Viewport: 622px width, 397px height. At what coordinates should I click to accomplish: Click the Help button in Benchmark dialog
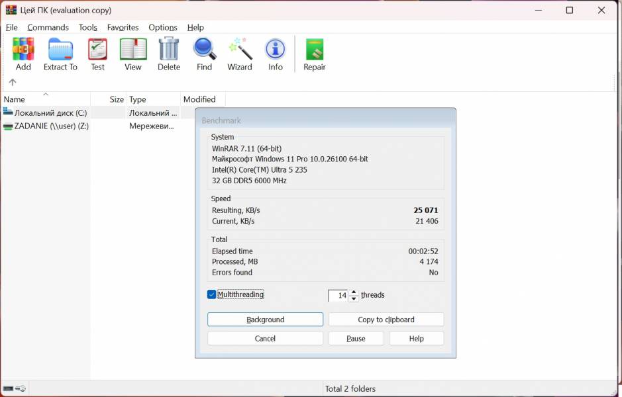416,338
